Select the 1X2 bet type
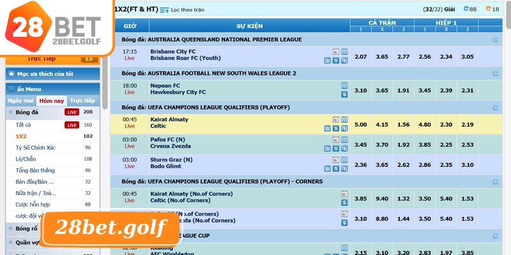 click(x=53, y=136)
